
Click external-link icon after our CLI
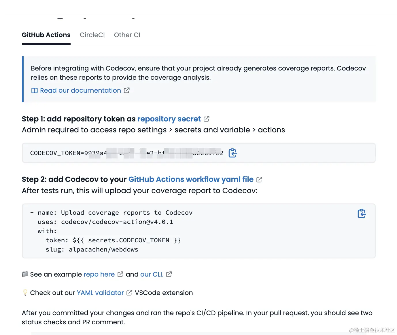pyautogui.click(x=169, y=274)
